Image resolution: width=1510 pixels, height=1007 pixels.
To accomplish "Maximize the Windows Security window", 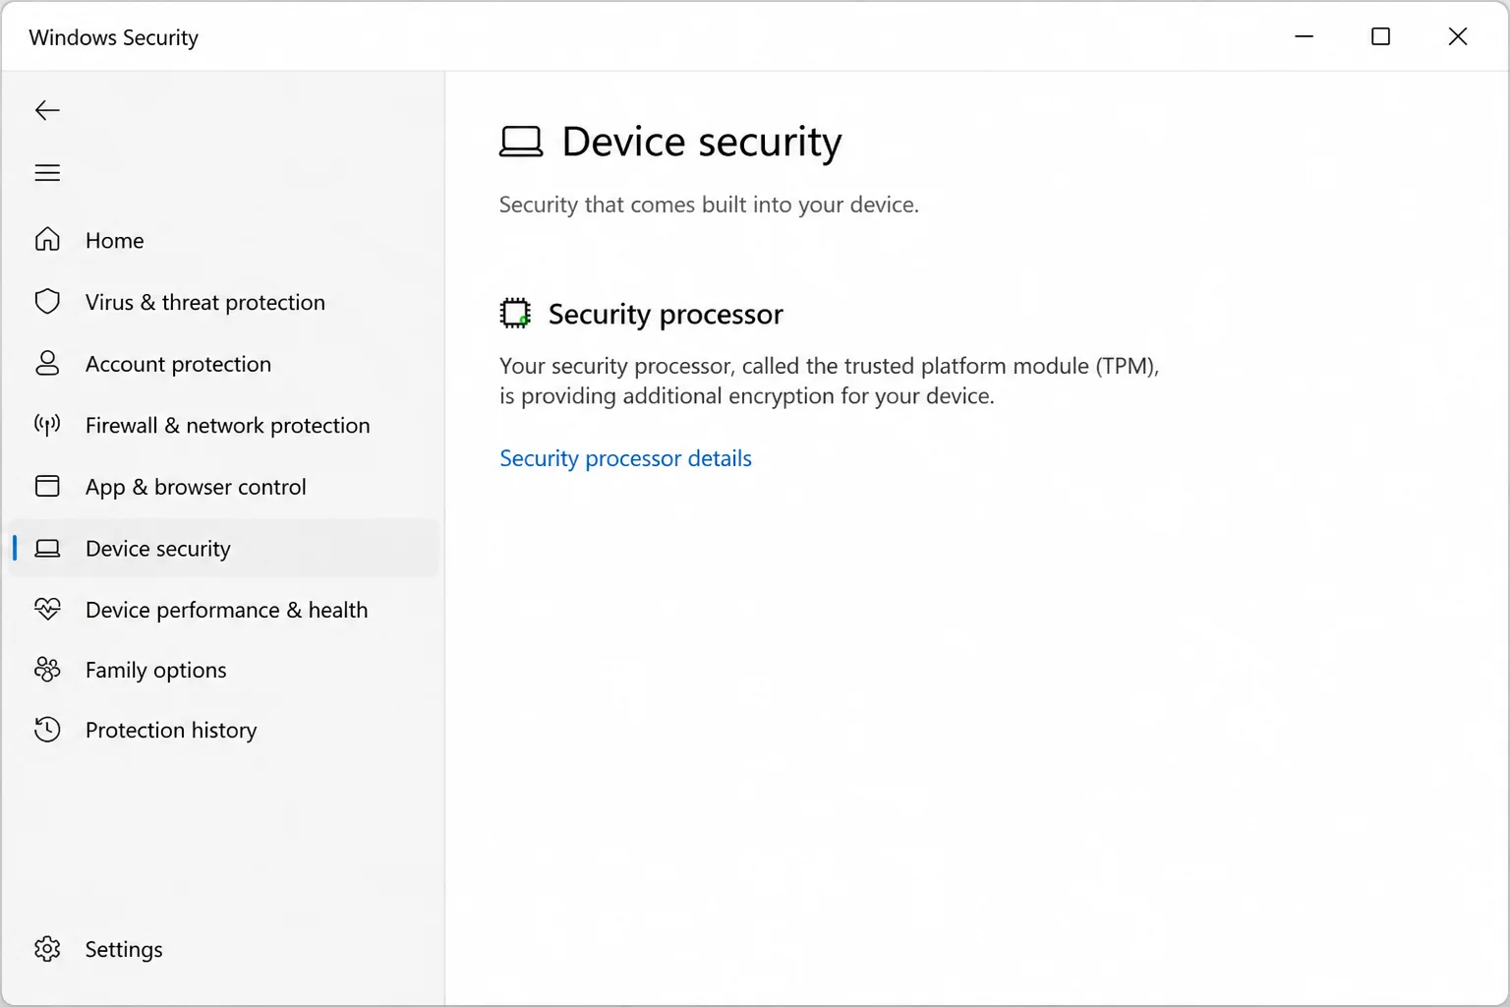I will click(x=1381, y=36).
